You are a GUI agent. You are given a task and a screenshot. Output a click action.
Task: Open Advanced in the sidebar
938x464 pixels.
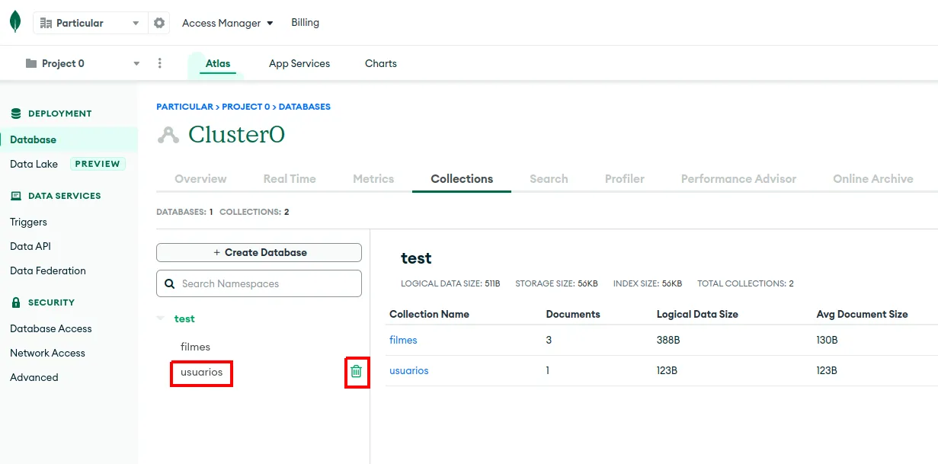tap(34, 377)
